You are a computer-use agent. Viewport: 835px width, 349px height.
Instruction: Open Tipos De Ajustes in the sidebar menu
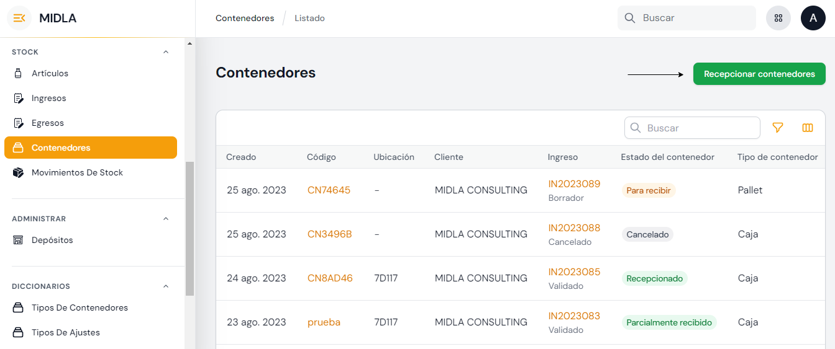click(x=66, y=332)
